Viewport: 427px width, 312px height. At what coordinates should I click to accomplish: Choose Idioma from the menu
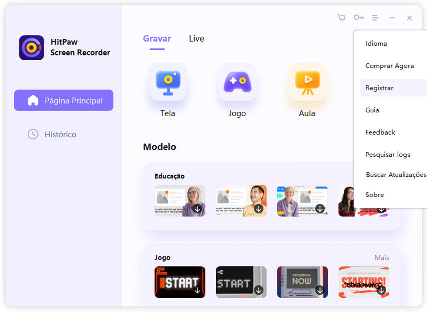point(376,44)
